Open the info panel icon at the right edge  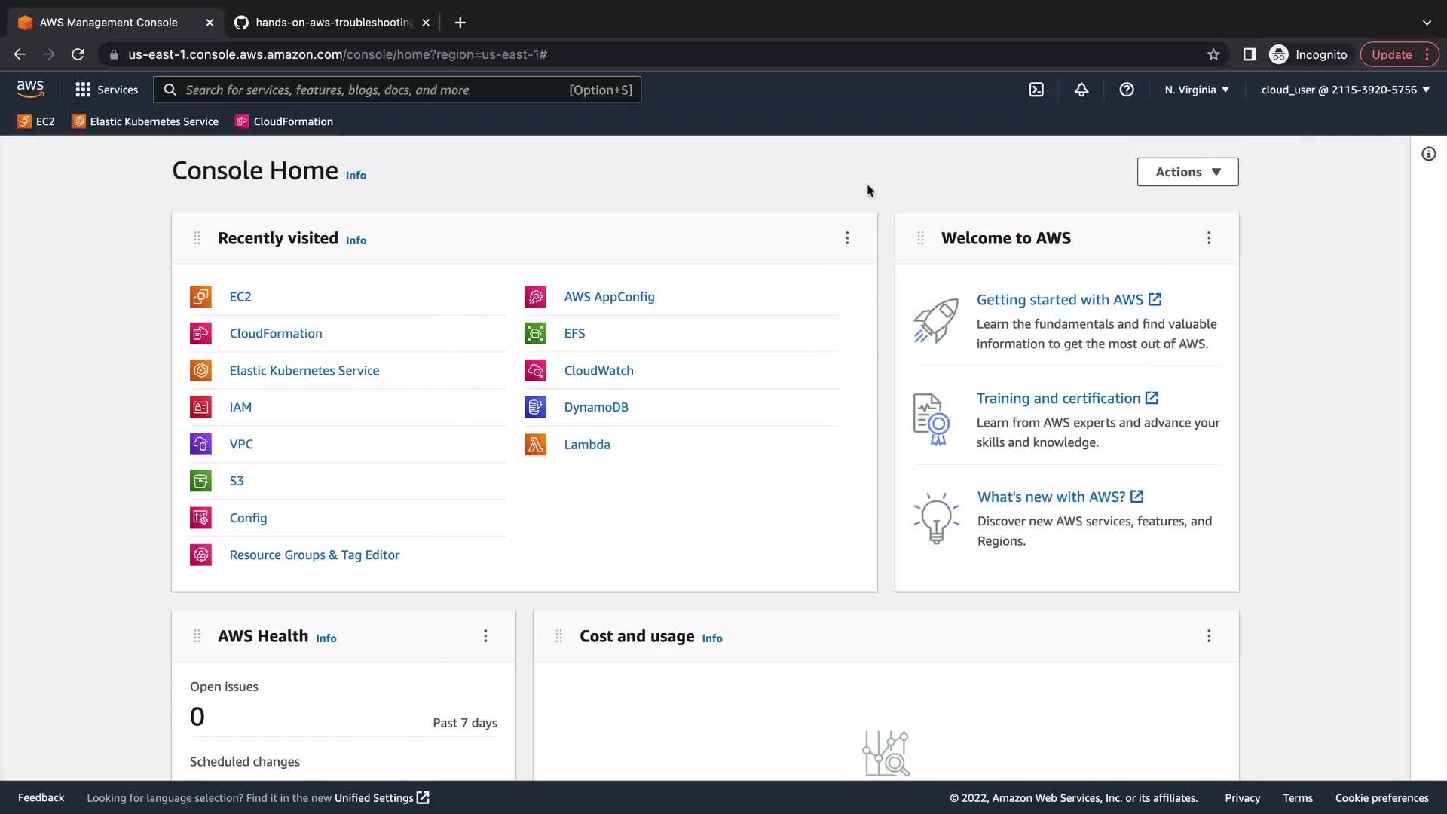1428,155
